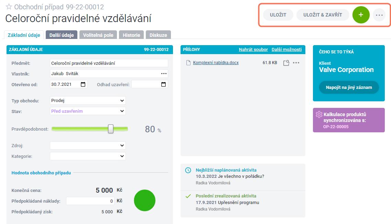This screenshot has height=224, width=391.
Task: Click the Pravděpodobnost slider handle
Action: coord(111,129)
